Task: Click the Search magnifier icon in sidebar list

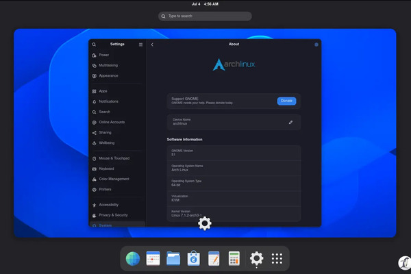Action: click(x=95, y=112)
